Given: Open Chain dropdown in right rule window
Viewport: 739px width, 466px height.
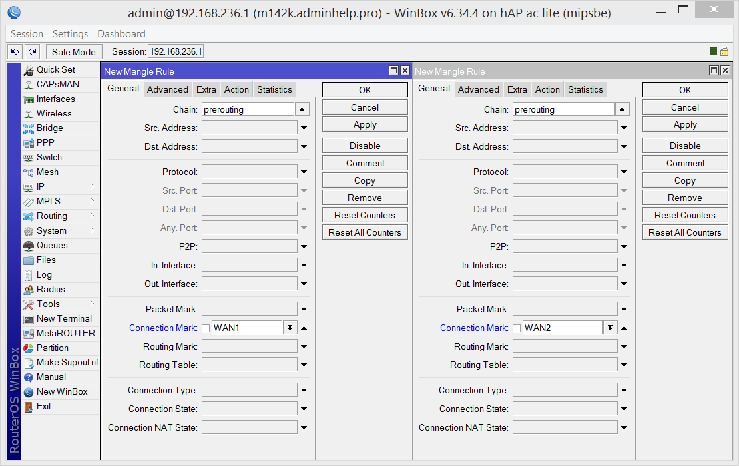Looking at the screenshot, I should pyautogui.click(x=622, y=109).
